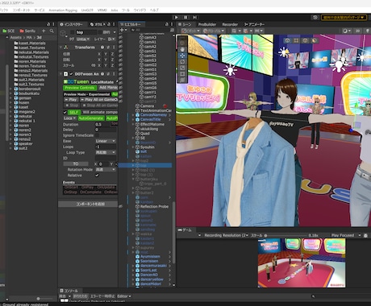Expand the Syouhin object in the Hierarchy

(133, 147)
